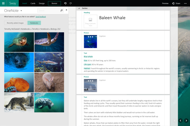Click the 'Size:' highlighted label
Image resolution: width=190 pixels, height=126 pixels.
pos(85,61)
